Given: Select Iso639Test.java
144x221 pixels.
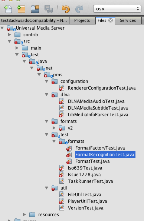Looking at the screenshot, I should pos(85,168).
